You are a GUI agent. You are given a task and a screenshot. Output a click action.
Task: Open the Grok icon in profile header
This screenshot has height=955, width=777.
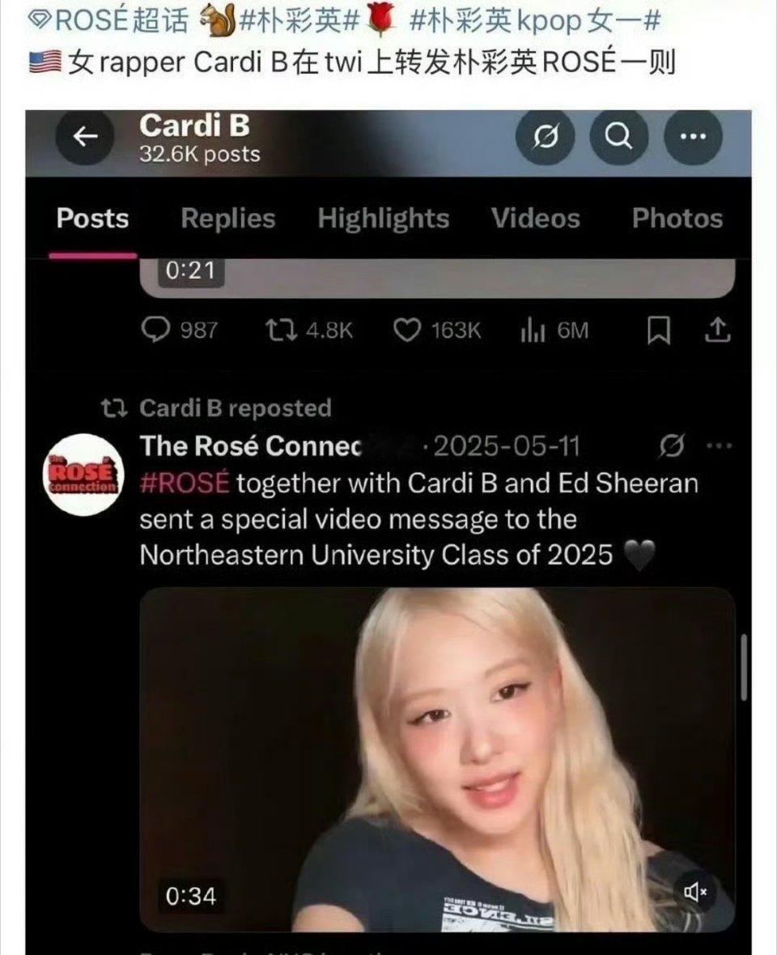click(x=546, y=136)
